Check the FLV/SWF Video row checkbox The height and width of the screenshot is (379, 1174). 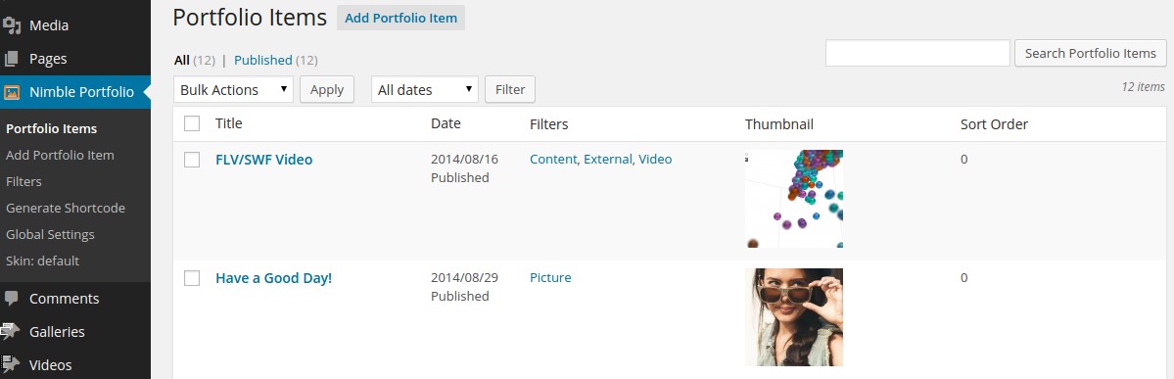click(192, 160)
